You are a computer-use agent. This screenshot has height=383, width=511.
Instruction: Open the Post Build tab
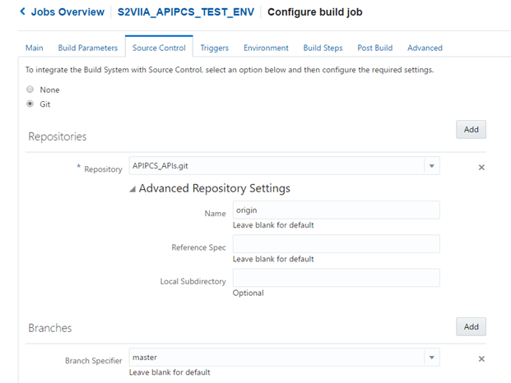tap(374, 48)
